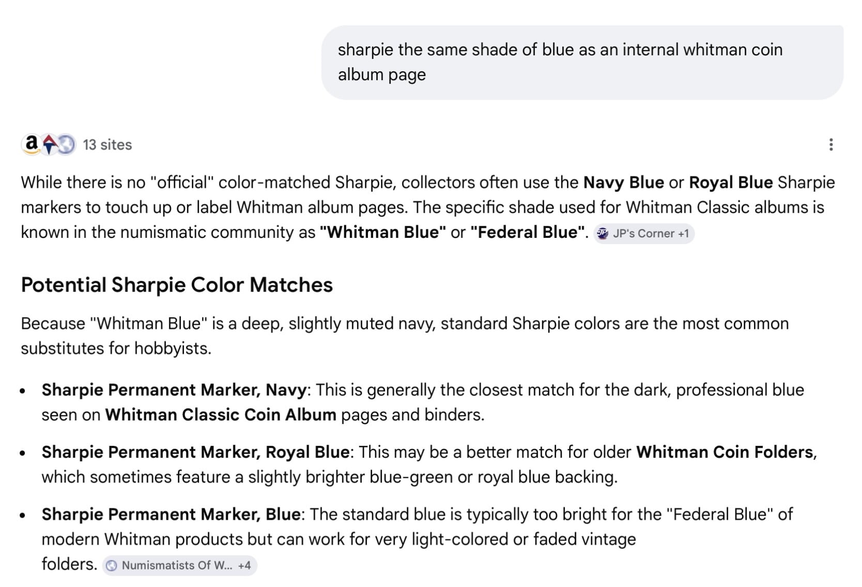Open the JP's Corner citation chip
Viewport: 862px width, 587px height.
pos(644,234)
